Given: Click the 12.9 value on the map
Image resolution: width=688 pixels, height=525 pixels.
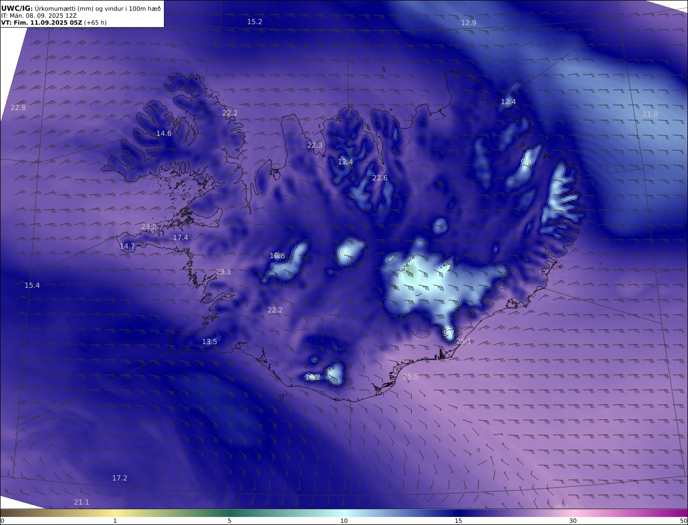Looking at the screenshot, I should click(469, 23).
